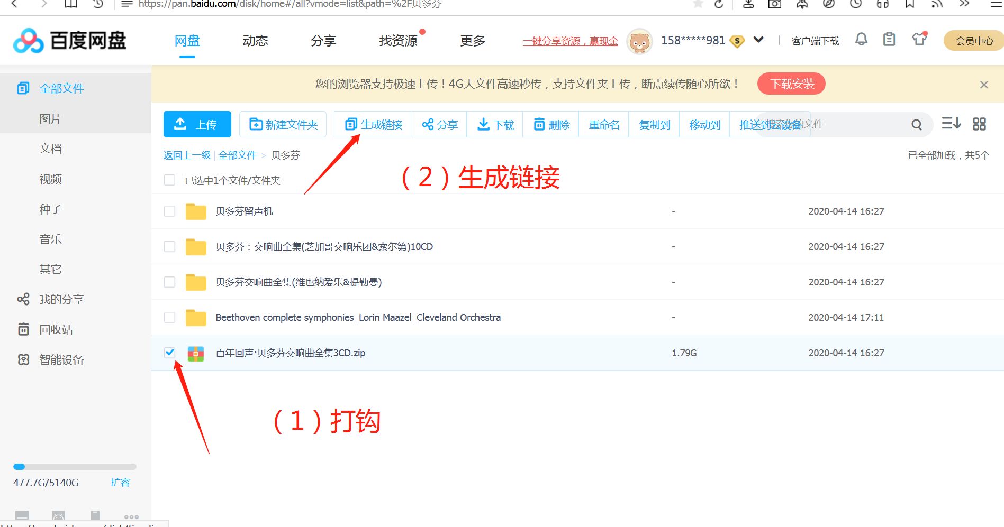Click the storage usage progress bar
The height and width of the screenshot is (527, 1004).
click(75, 467)
